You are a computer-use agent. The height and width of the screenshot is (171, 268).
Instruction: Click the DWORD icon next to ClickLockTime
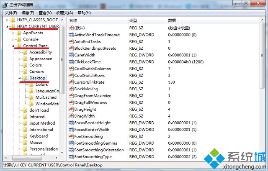pos(71,61)
